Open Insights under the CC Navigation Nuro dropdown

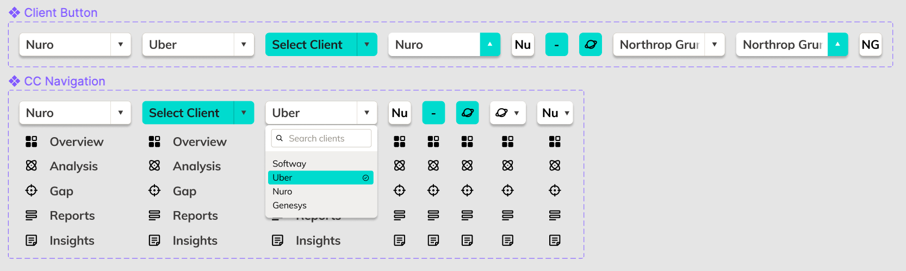coord(60,241)
